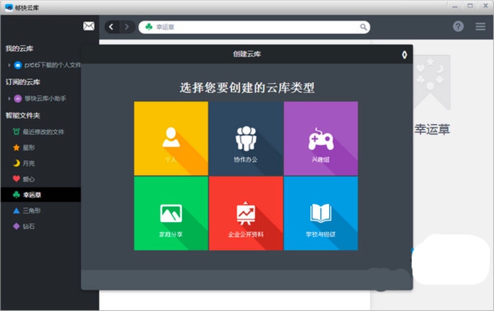494x311 pixels.
Task: Click the presentation chart icon on red tile
Action: 246,213
